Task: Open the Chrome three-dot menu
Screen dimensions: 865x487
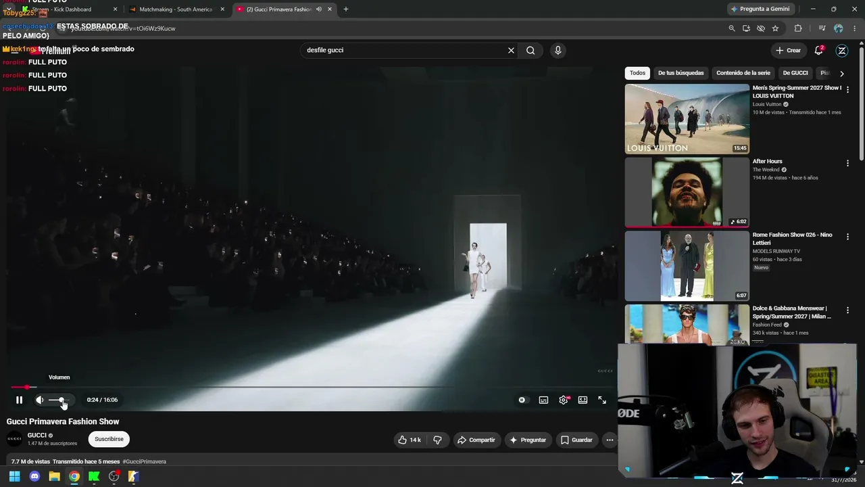Action: (855, 28)
